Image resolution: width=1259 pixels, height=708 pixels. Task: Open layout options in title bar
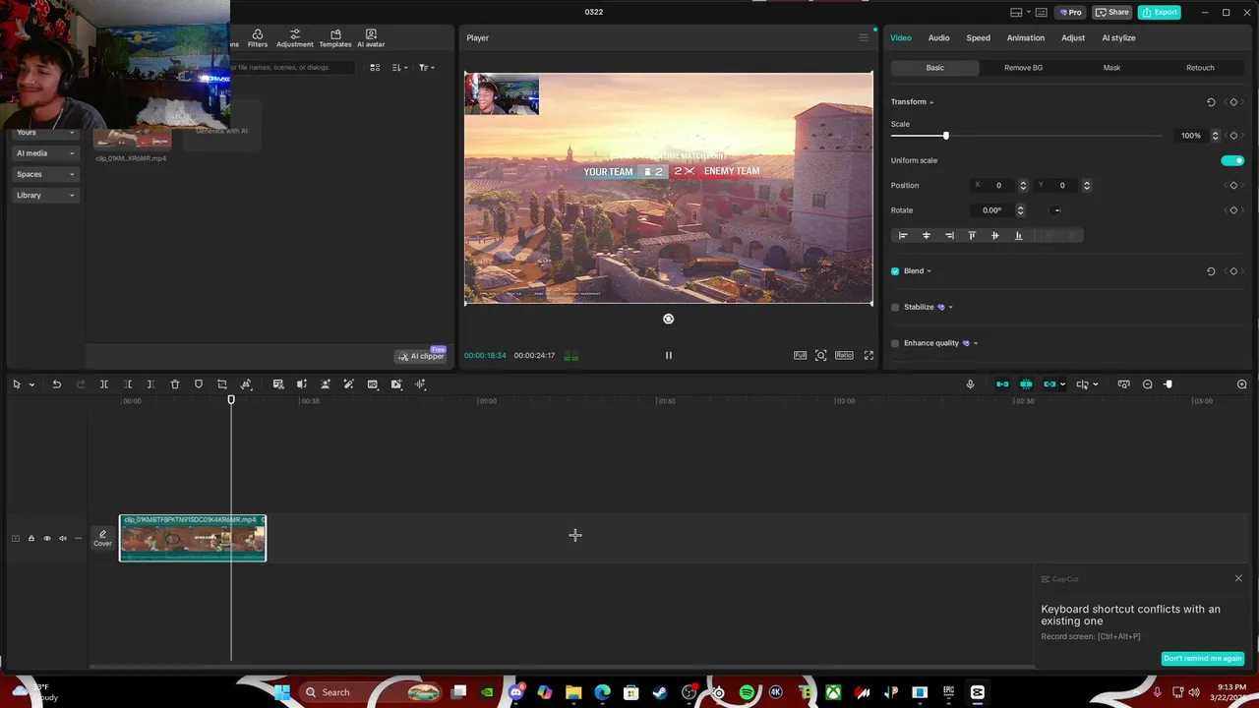[1016, 13]
